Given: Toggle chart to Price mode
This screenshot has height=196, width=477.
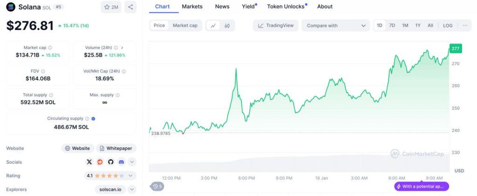Looking at the screenshot, I should tap(159, 26).
